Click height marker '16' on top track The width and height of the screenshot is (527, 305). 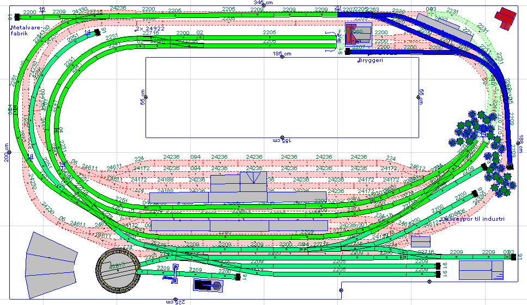point(41,9)
